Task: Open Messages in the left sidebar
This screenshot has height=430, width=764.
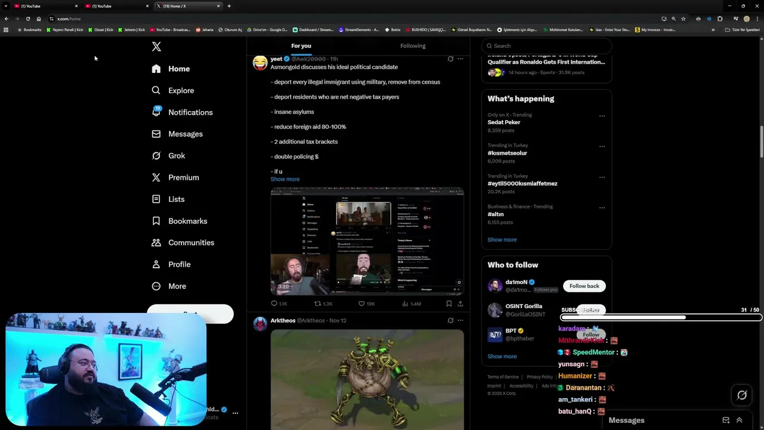Action: (x=177, y=134)
